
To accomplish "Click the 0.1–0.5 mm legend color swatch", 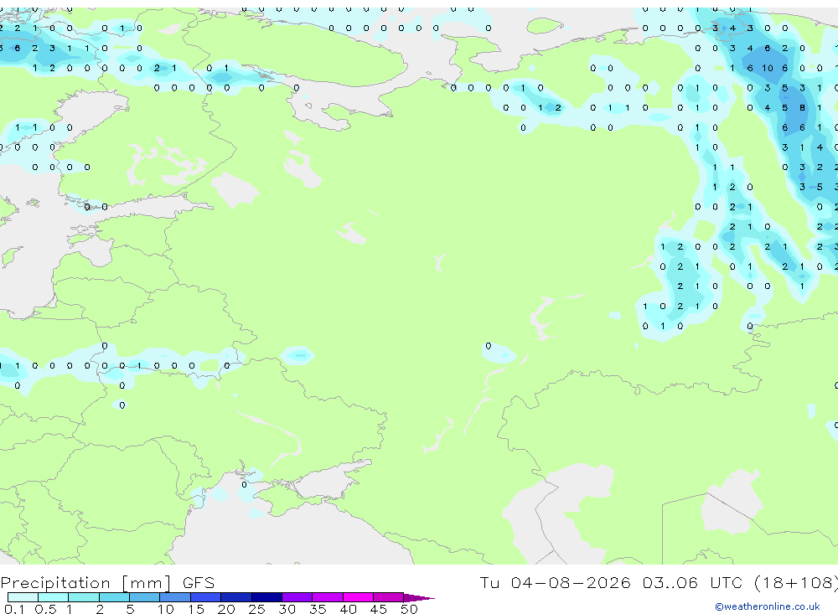I will (23, 597).
